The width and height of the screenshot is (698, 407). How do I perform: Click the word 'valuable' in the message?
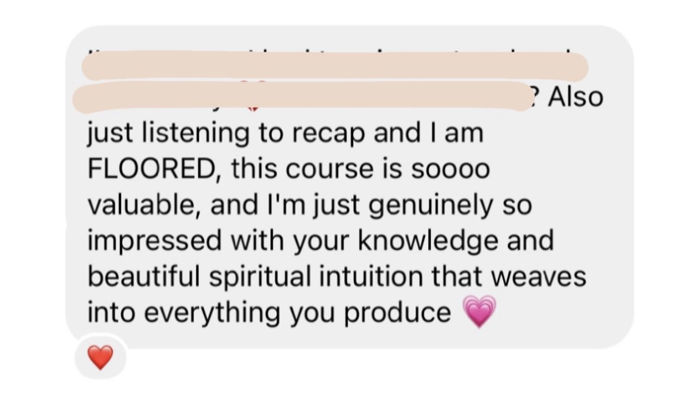tap(140, 205)
